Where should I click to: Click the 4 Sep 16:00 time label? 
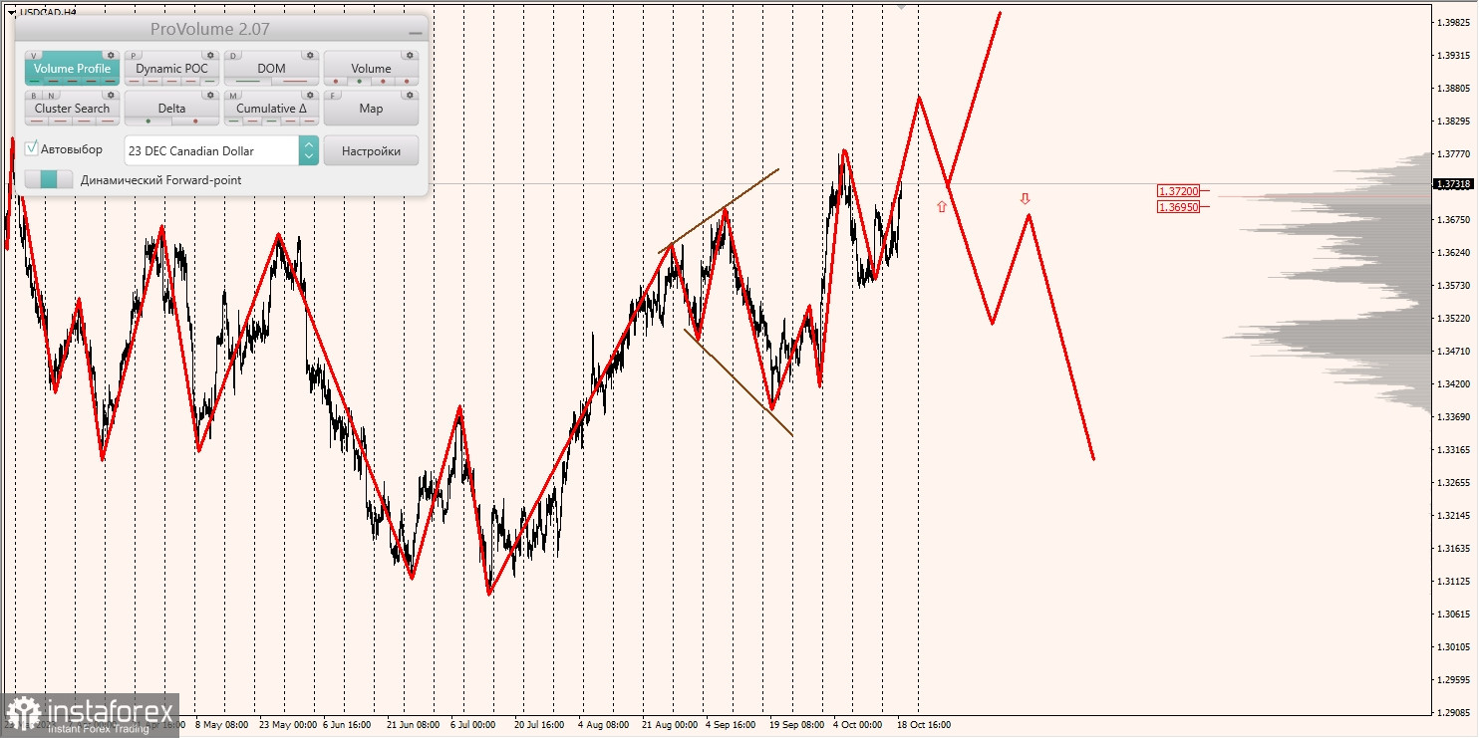point(733,725)
